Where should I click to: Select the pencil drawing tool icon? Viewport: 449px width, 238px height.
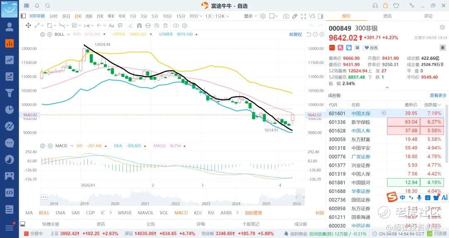[x=295, y=16]
